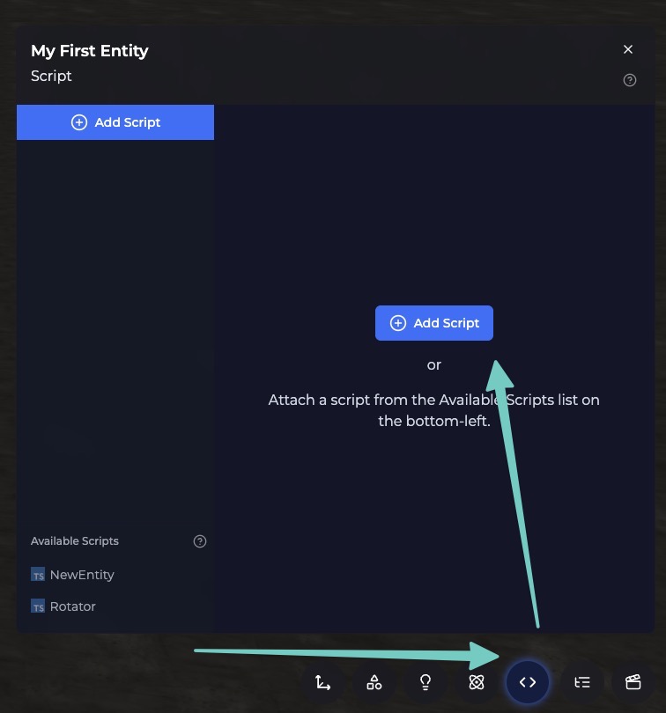This screenshot has width=666, height=713.
Task: Open the Script help question-mark icon
Action: click(x=630, y=80)
